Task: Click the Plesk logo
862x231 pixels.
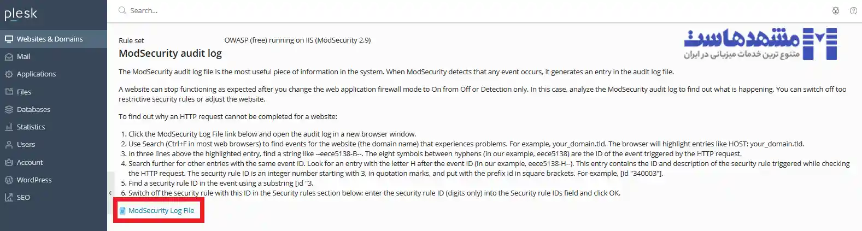Action: [21, 14]
